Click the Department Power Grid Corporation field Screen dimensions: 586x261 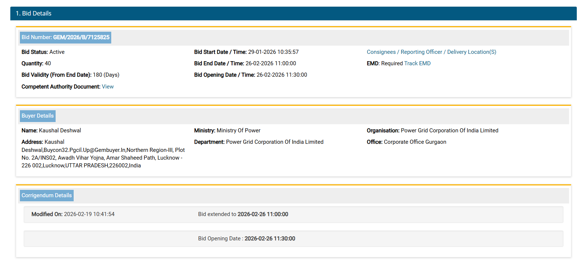tap(274, 142)
